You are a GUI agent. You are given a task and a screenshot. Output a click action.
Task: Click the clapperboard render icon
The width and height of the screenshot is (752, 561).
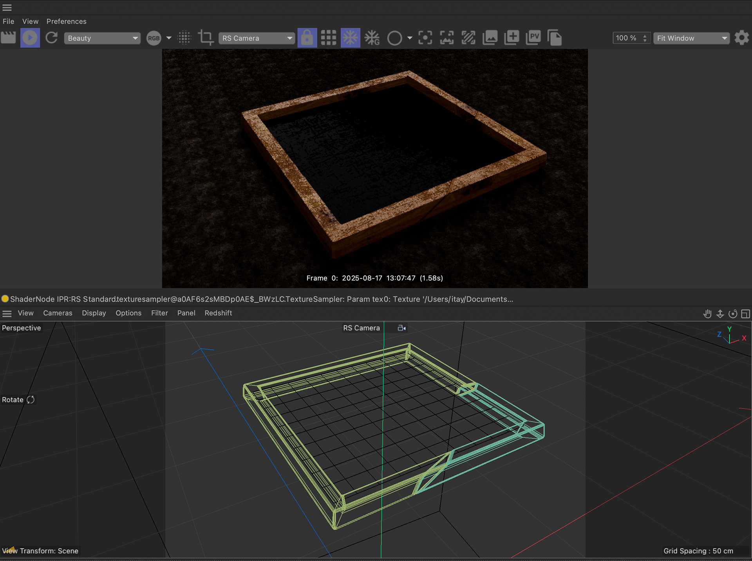[8, 38]
